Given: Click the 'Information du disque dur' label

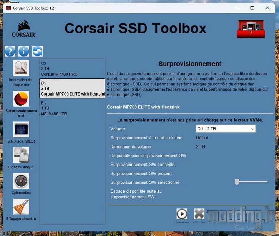Looking at the screenshot, I should point(21,82).
